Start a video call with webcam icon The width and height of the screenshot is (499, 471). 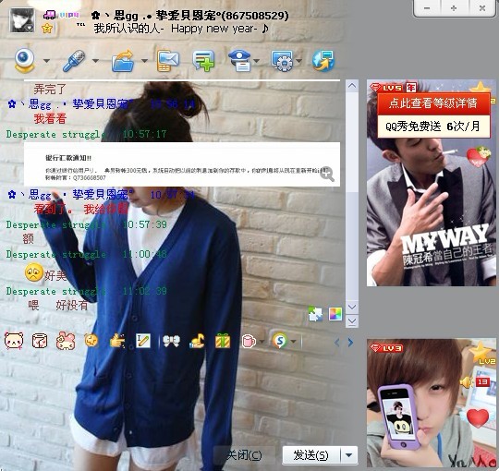24,60
